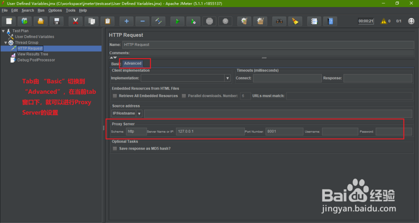Check Retrieve All Embedded Resources

click(115, 96)
